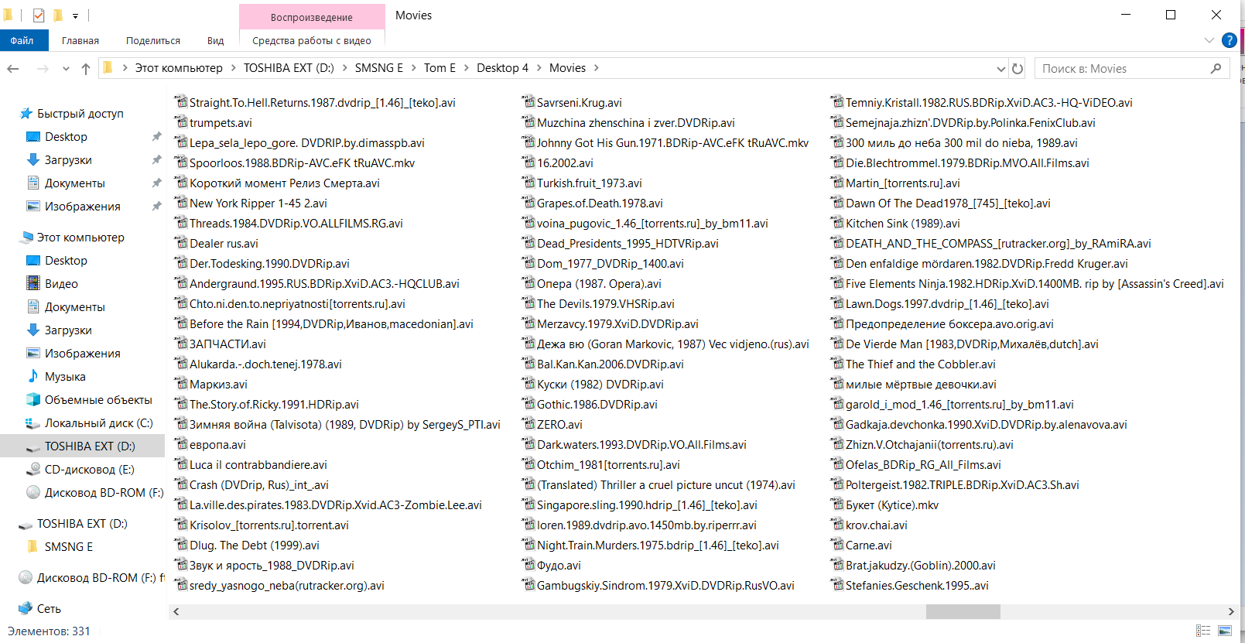This screenshot has width=1245, height=643.
Task: Click the pin icon next to Документы
Action: 156,183
